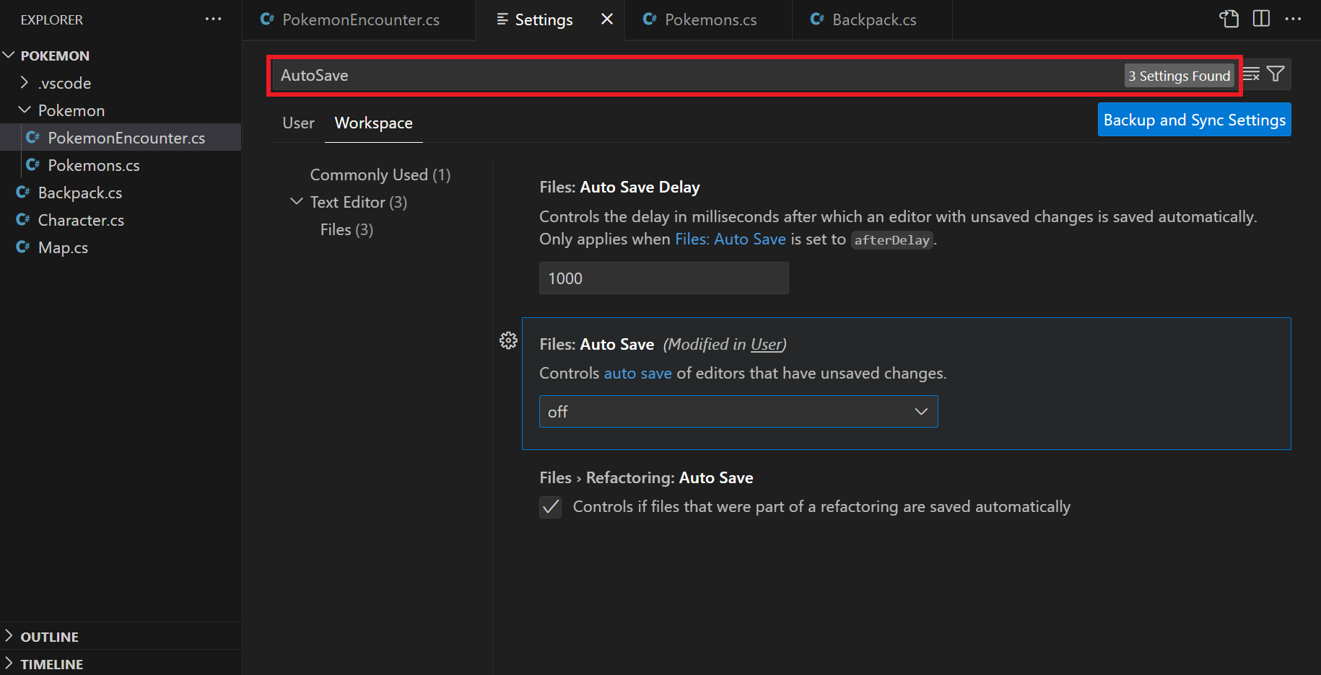Screen dimensions: 1321x675
Task: Follow the Files: Auto Save link in the description
Action: pyautogui.click(x=730, y=239)
